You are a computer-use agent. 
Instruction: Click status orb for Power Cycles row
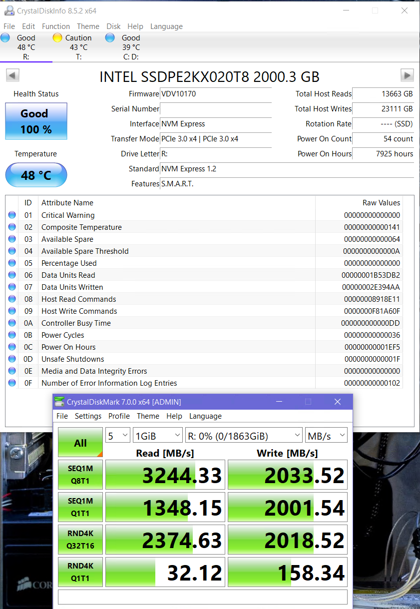click(x=12, y=335)
